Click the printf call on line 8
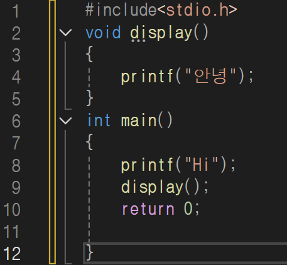The width and height of the screenshot is (287, 265). point(147,165)
